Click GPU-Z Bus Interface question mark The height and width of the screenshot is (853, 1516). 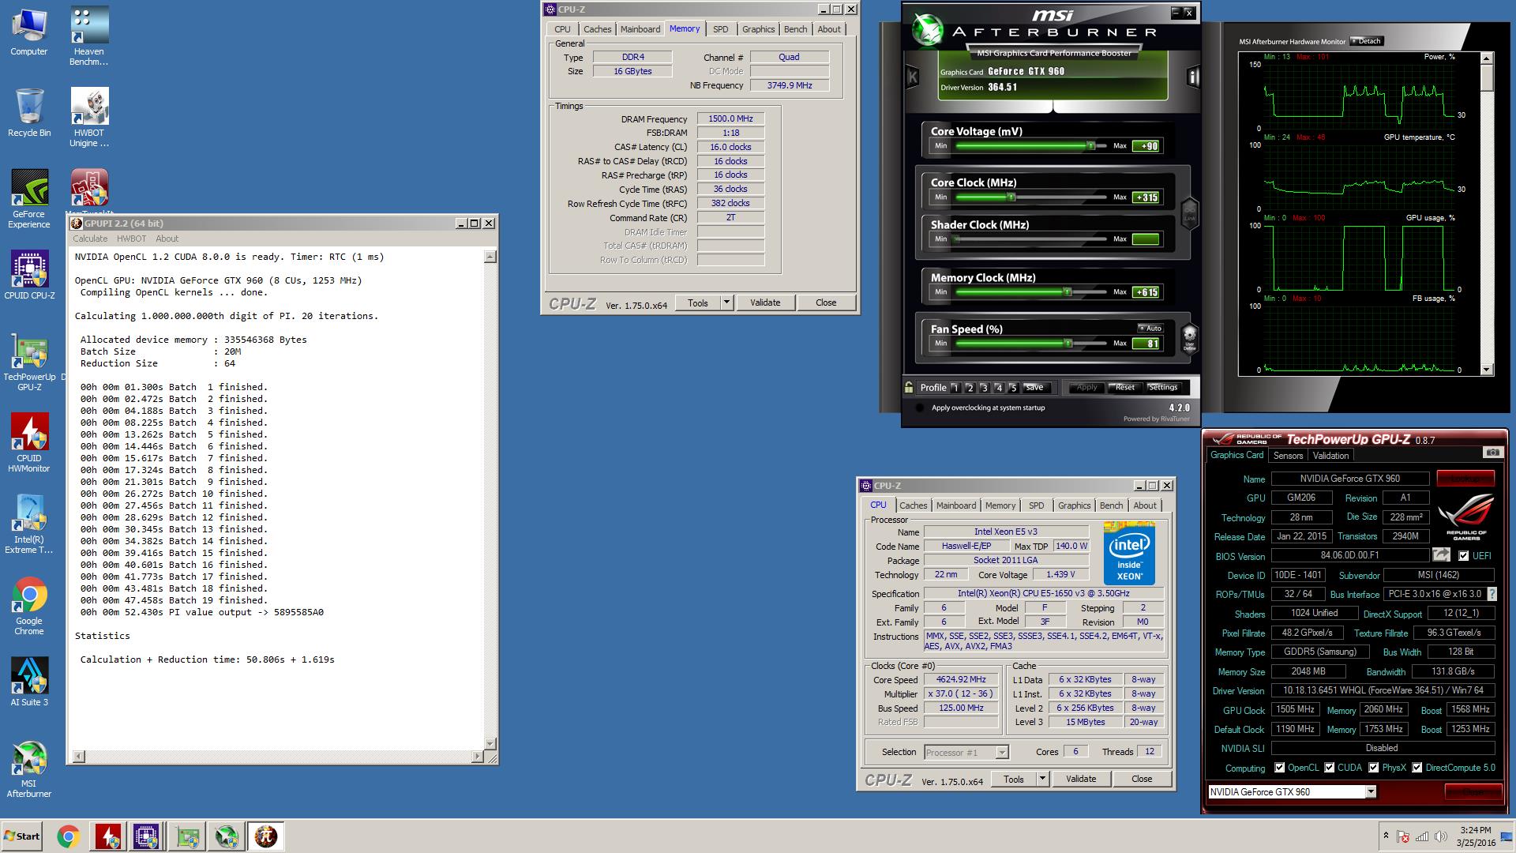click(x=1492, y=594)
